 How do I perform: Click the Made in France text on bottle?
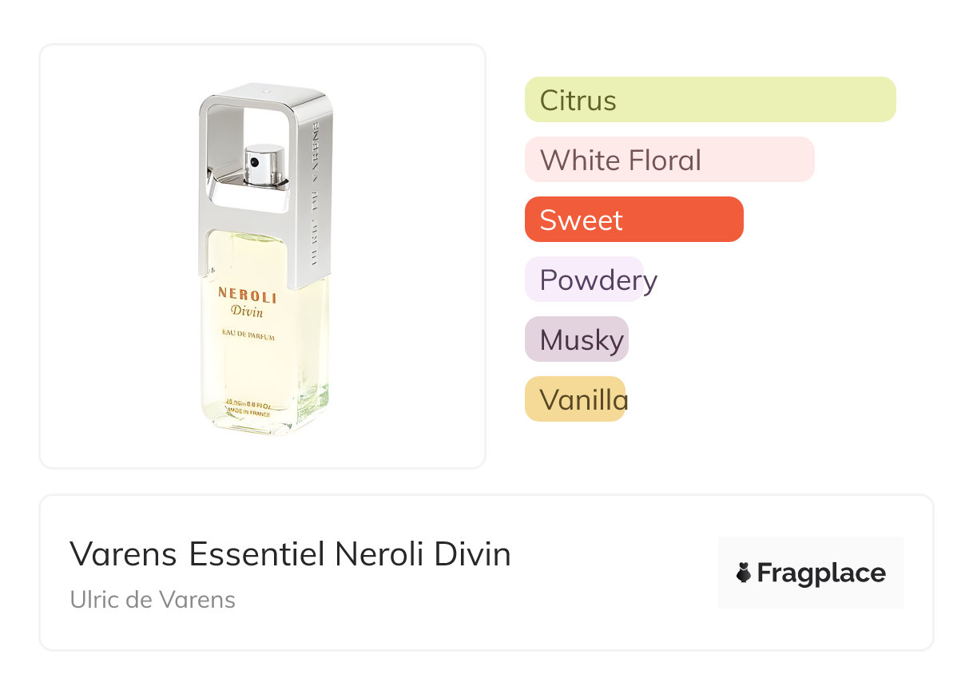tap(248, 414)
